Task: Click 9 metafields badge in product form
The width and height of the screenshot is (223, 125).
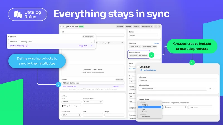Action: point(120,79)
